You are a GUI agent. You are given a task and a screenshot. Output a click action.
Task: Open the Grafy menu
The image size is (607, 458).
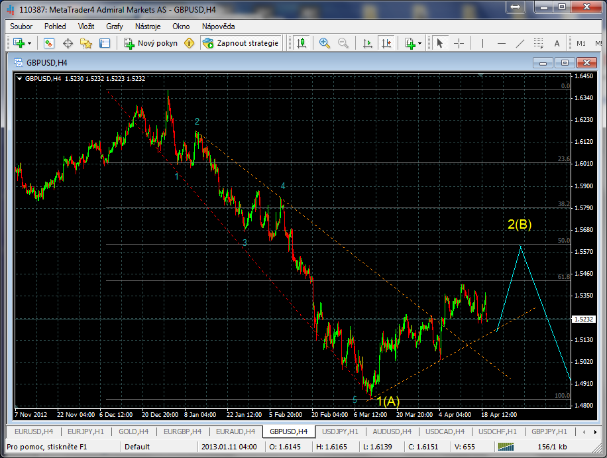coord(115,27)
